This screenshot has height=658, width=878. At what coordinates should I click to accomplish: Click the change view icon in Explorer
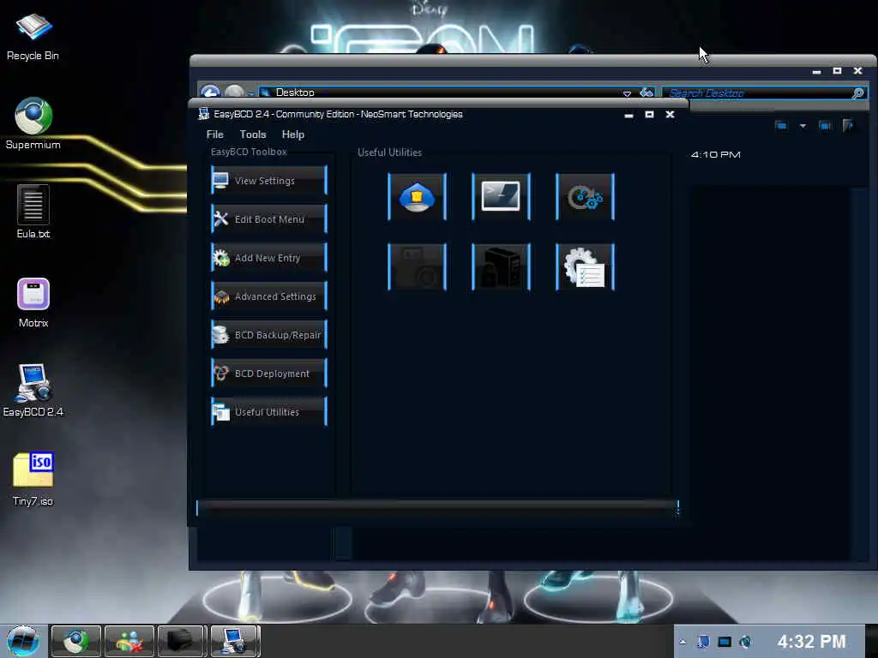pyautogui.click(x=782, y=125)
